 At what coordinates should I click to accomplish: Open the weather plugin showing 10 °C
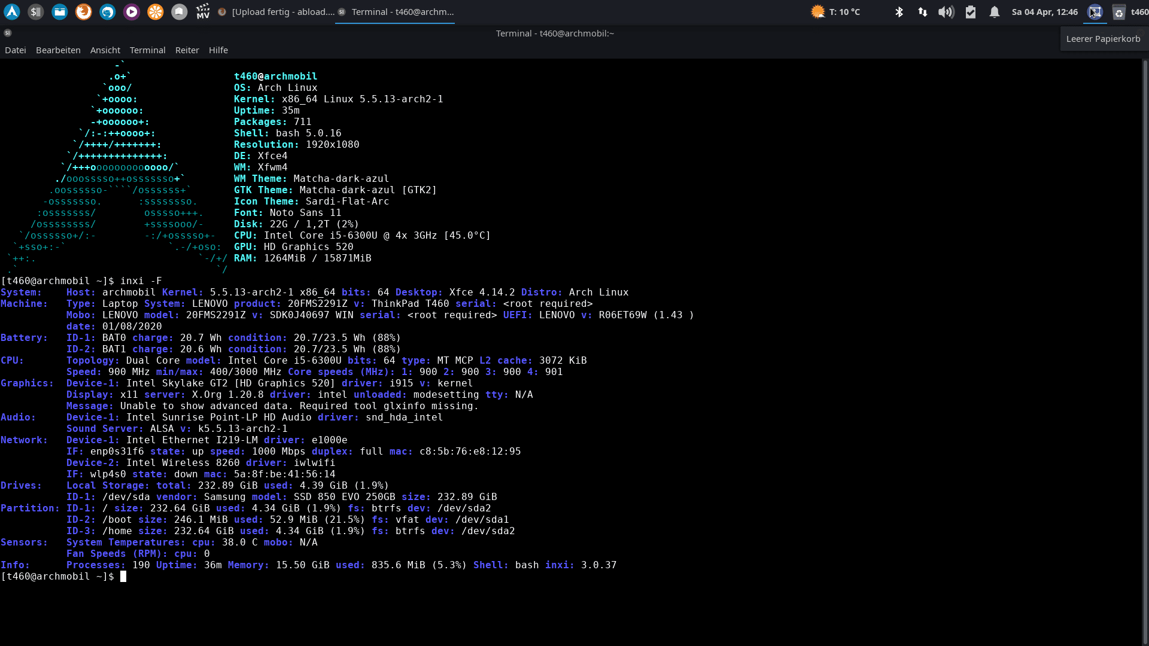click(x=835, y=11)
